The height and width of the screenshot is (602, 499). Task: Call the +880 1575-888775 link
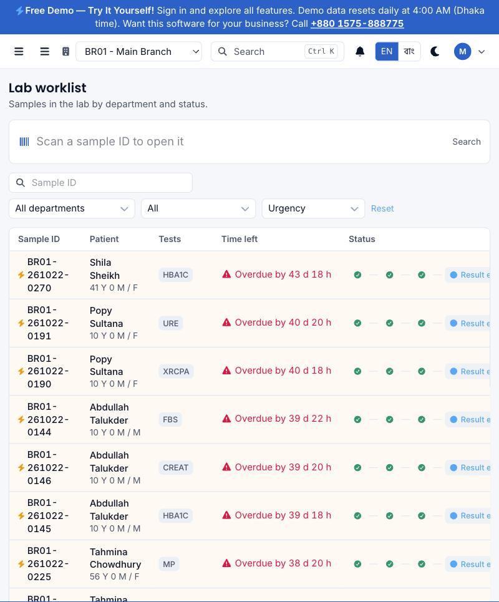click(x=357, y=24)
